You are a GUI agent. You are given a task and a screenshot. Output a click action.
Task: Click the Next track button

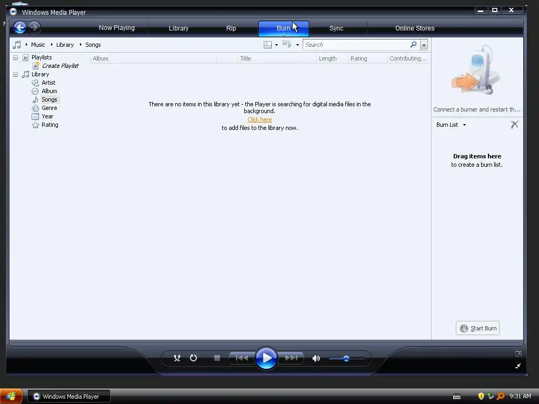[291, 358]
